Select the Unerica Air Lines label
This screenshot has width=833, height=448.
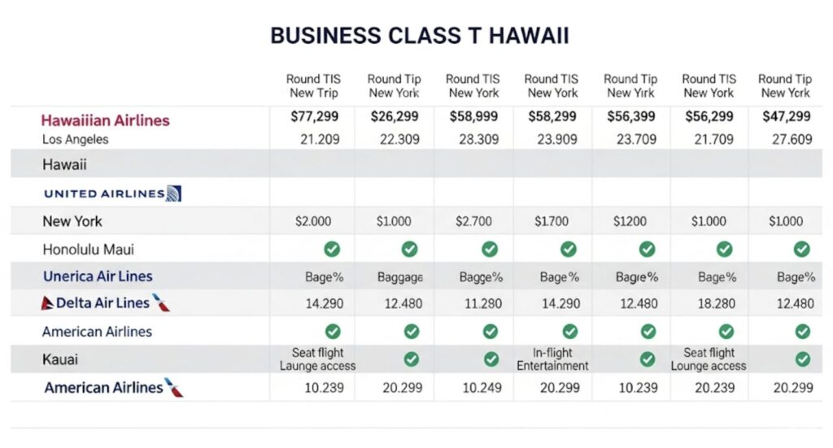(x=98, y=276)
